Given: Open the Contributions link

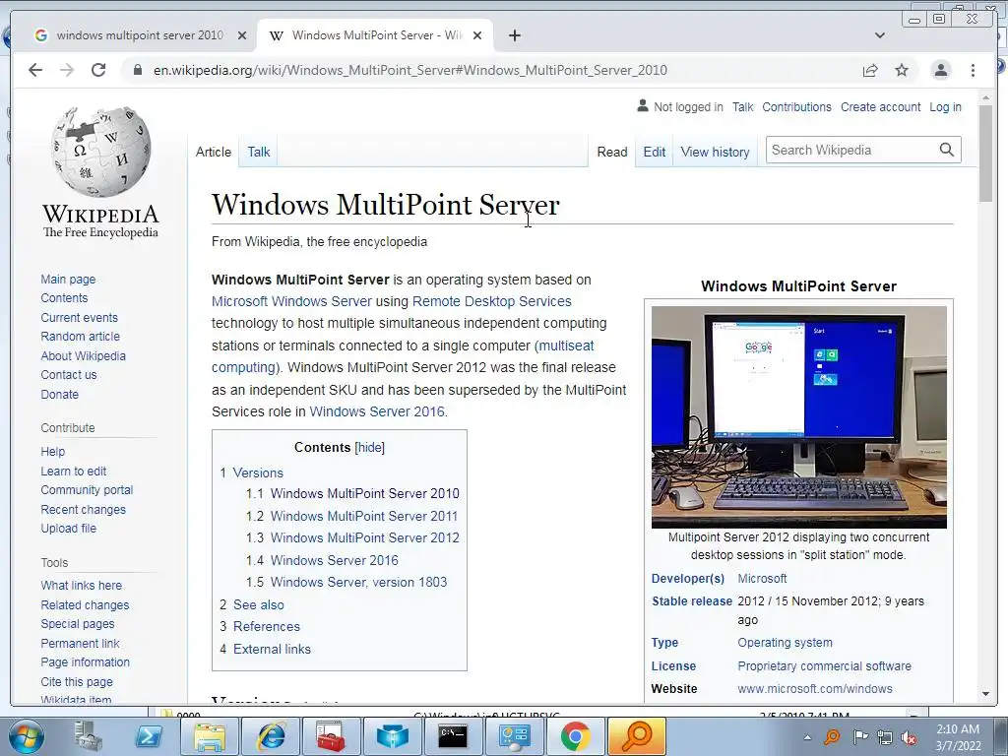Looking at the screenshot, I should click(796, 106).
